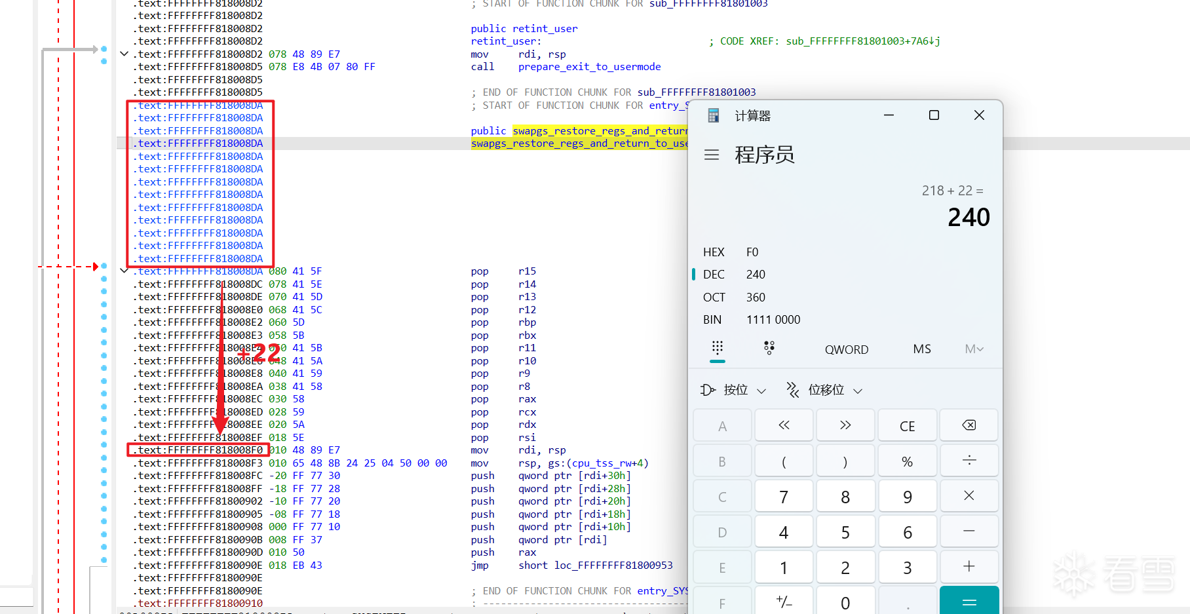This screenshot has width=1190, height=614.
Task: Click the minus − operator key
Action: 969,531
